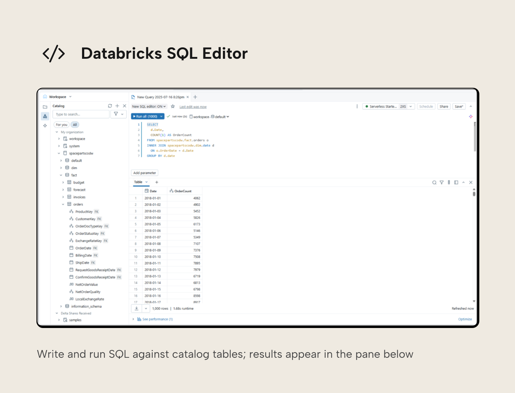Add a new visualization tab next to Table

pyautogui.click(x=157, y=182)
